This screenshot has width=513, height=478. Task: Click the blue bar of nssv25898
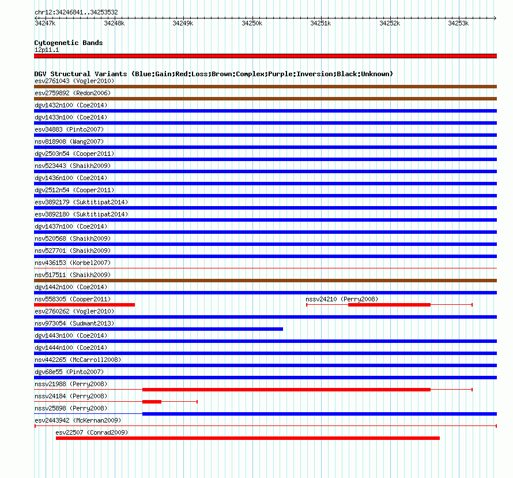320,414
